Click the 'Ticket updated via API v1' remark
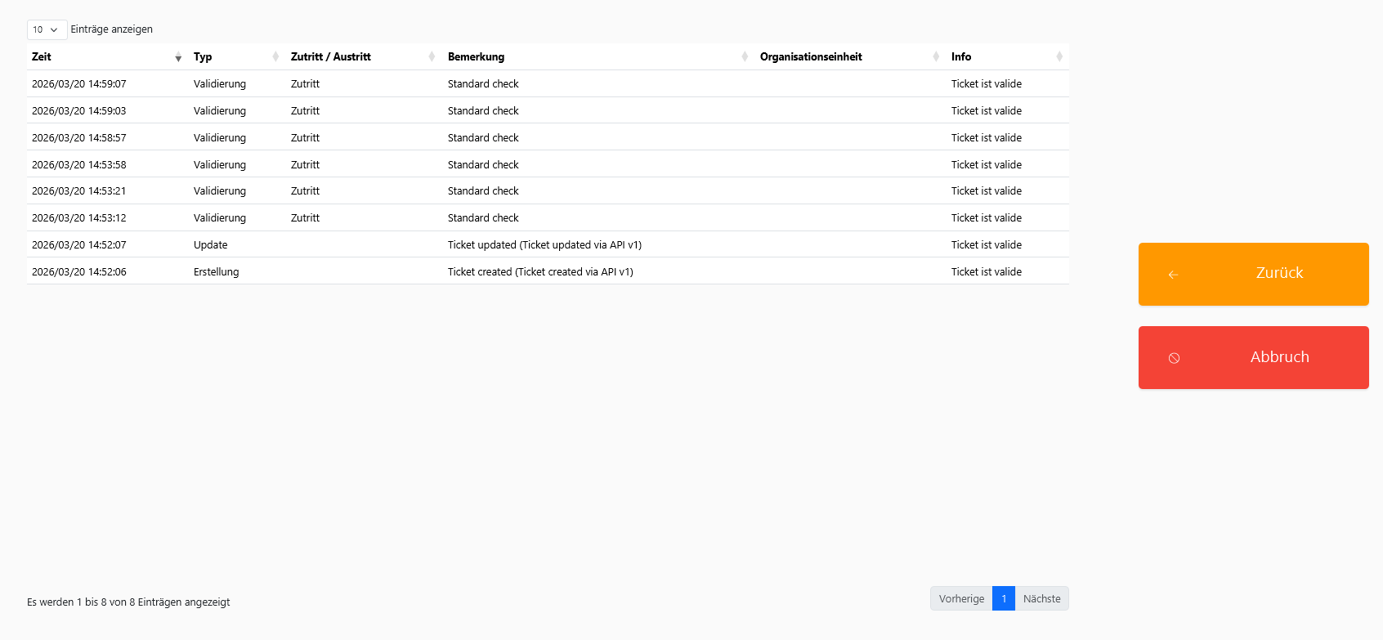 544,245
